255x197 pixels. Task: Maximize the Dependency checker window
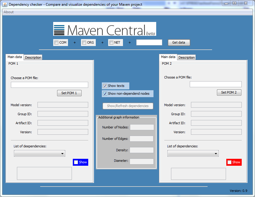[x=234, y=3]
